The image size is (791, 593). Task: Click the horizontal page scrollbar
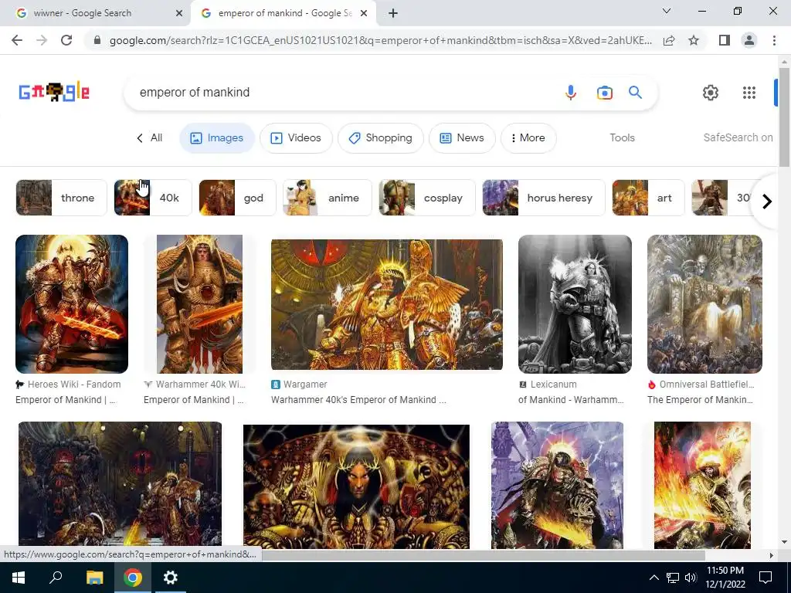[x=482, y=555]
